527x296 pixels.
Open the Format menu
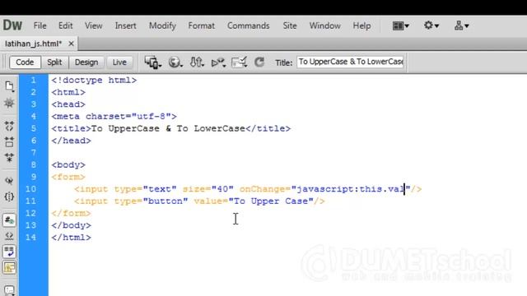point(201,25)
